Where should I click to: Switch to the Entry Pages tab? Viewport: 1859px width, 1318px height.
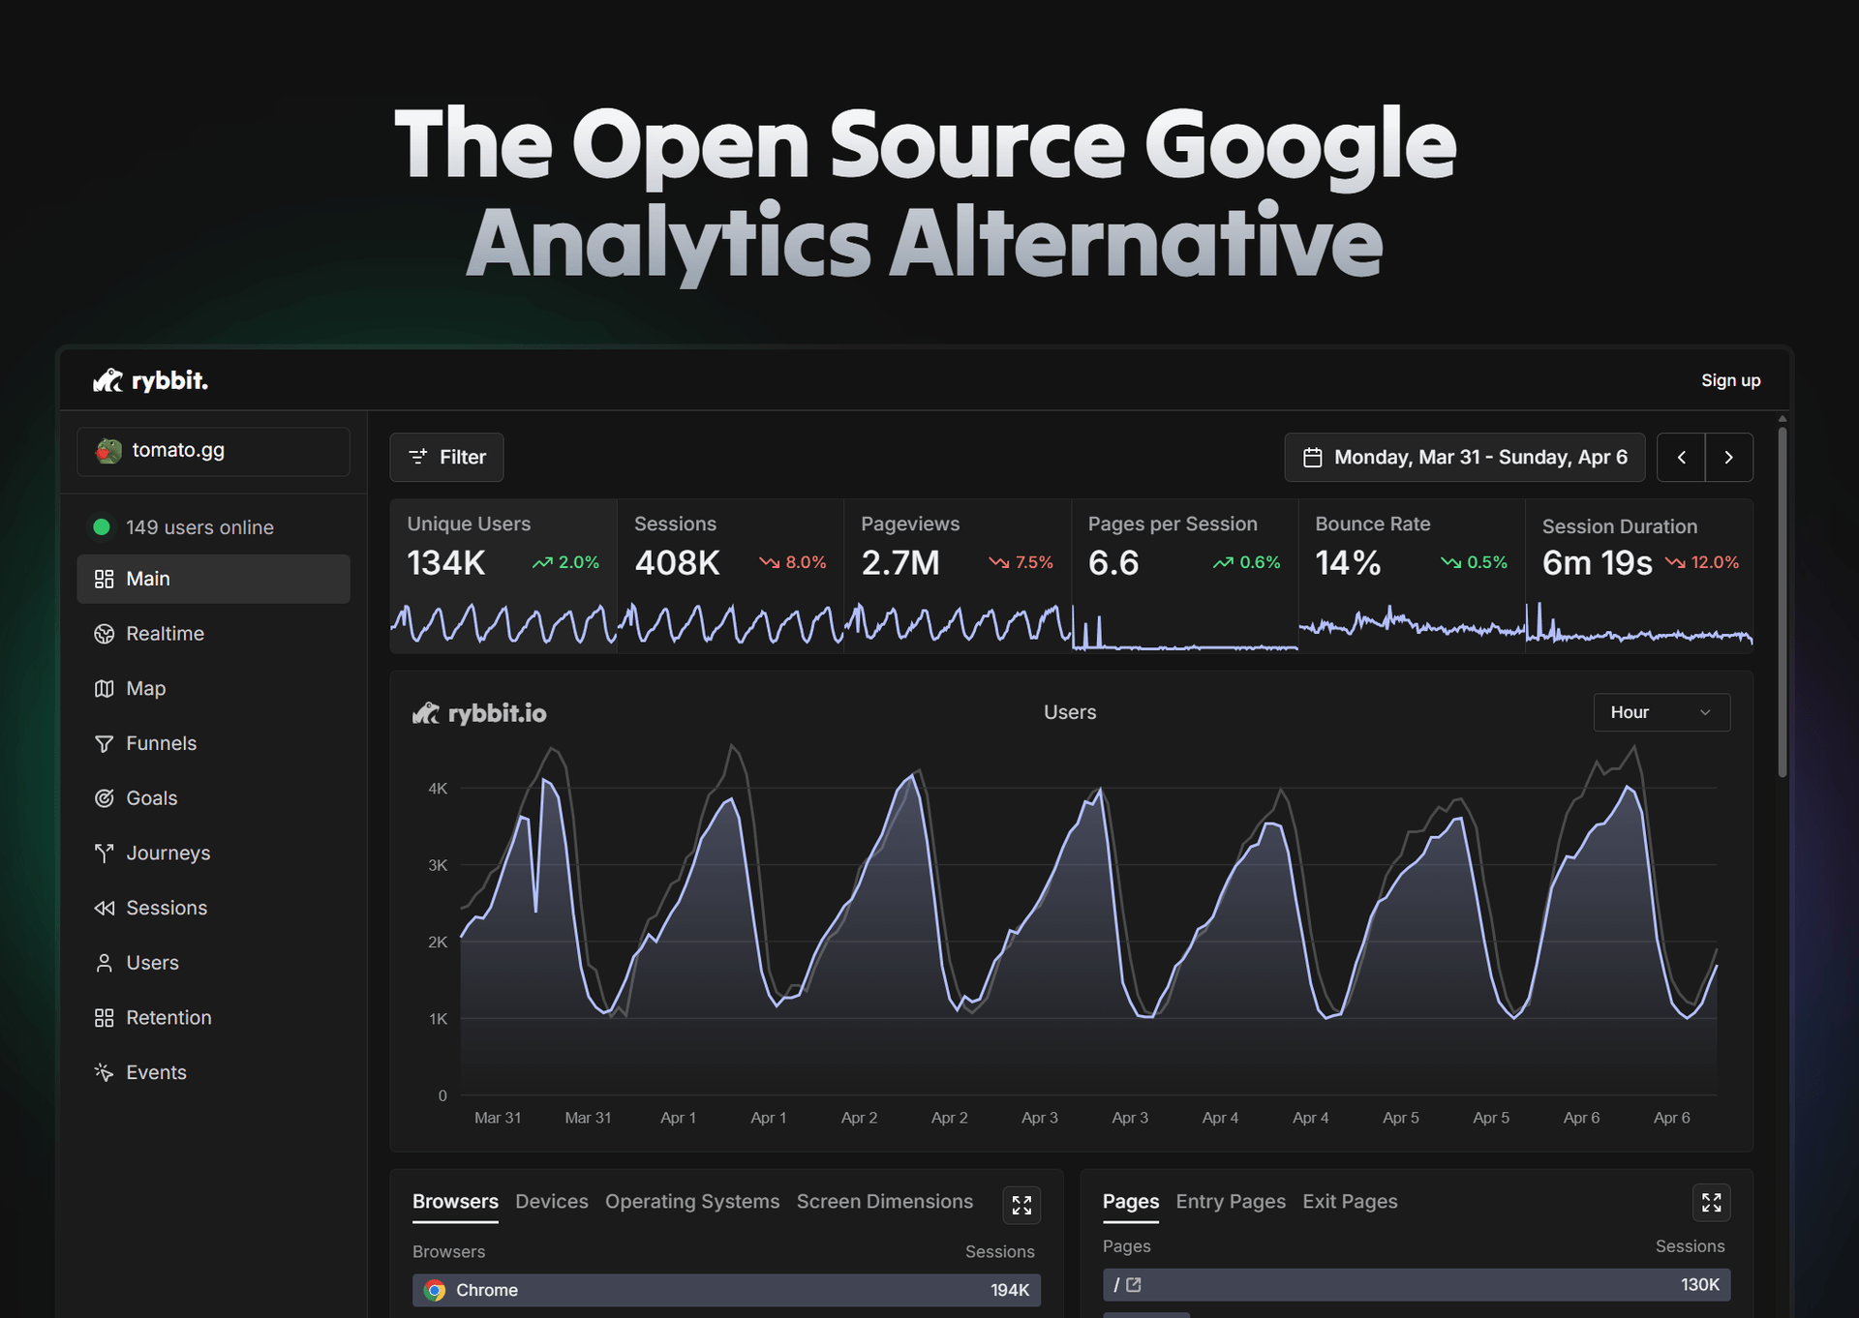1230,1202
